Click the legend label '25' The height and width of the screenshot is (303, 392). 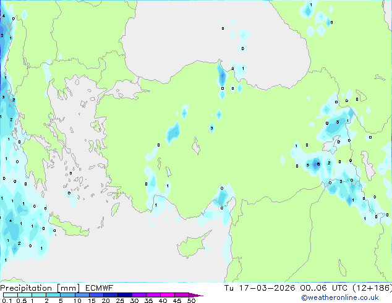(x=120, y=301)
